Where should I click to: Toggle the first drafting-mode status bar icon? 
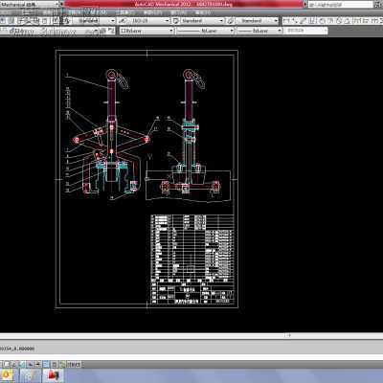[x=7, y=364]
